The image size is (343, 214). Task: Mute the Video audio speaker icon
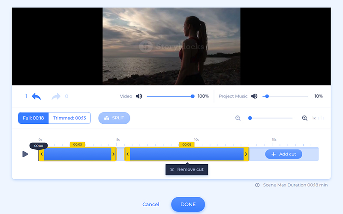(x=139, y=96)
